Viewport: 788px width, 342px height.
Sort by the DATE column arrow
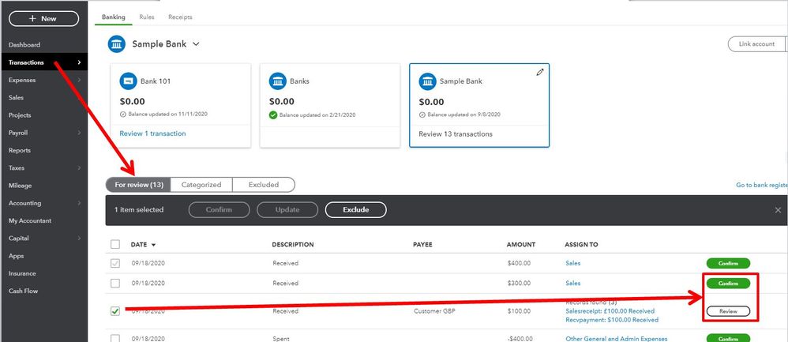pos(153,245)
